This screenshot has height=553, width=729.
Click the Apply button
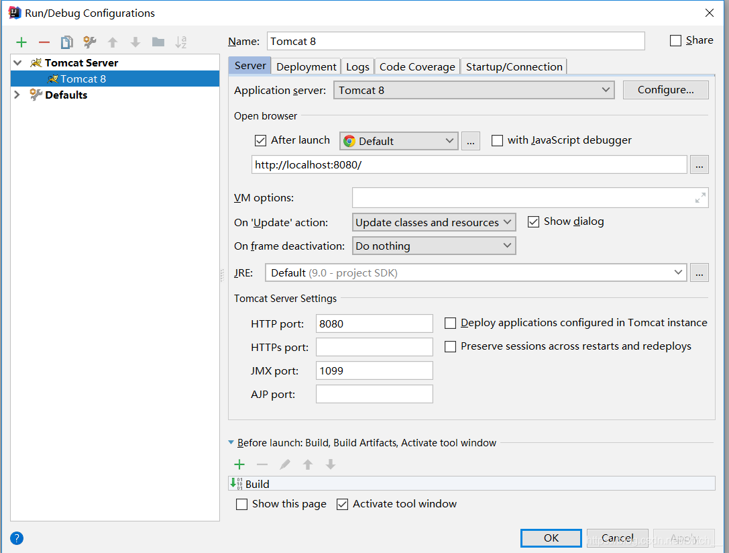point(684,538)
